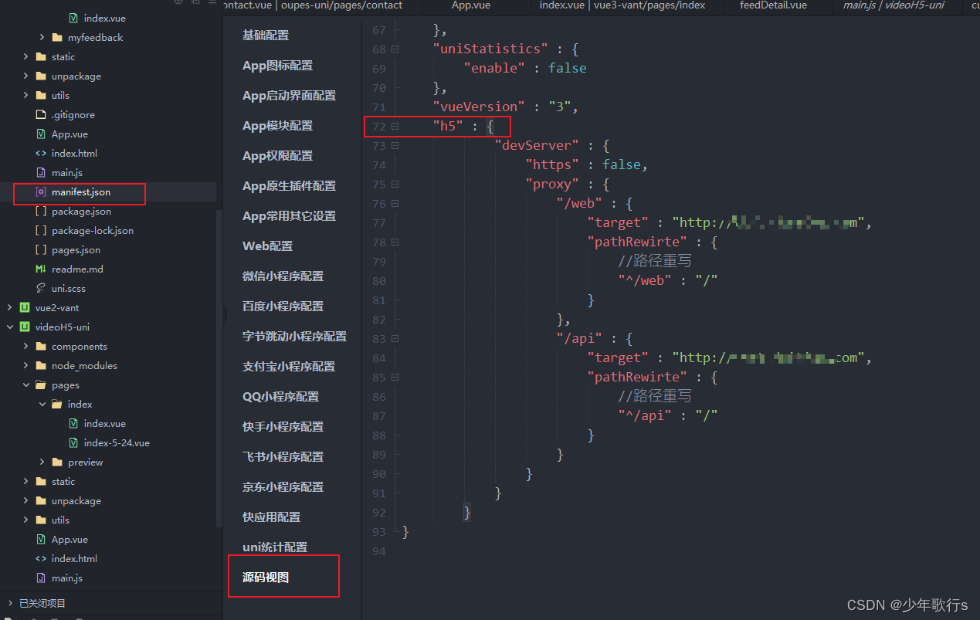The height and width of the screenshot is (620, 980).
Task: Click line number 94 in the gutter
Action: (x=378, y=551)
